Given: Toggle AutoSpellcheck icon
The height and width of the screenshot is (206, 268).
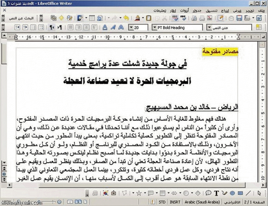Looking at the screenshot, I should click(175, 18).
